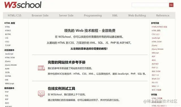
Task: Open W3C 术语表 reference in right sidebar
Action: pos(156,90)
